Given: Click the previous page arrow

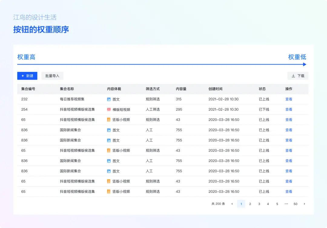Looking at the screenshot, I should pos(232,204).
